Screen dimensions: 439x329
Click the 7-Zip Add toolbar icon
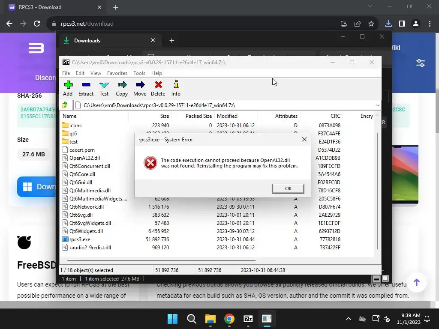tap(68, 85)
